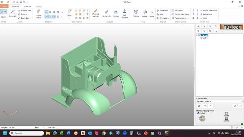Toggle shaded display mode icon
Screen dimensions: 244x137
click(x=46, y=12)
